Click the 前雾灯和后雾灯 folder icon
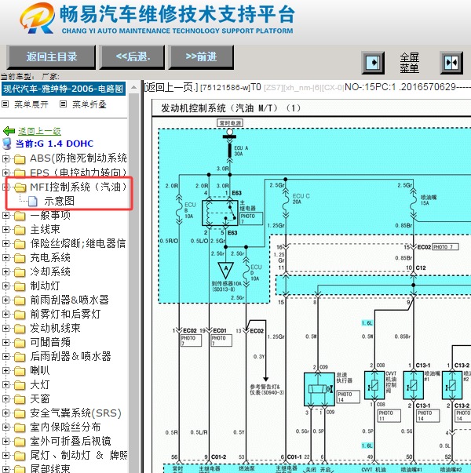Image resolution: width=471 pixels, height=473 pixels. point(20,315)
